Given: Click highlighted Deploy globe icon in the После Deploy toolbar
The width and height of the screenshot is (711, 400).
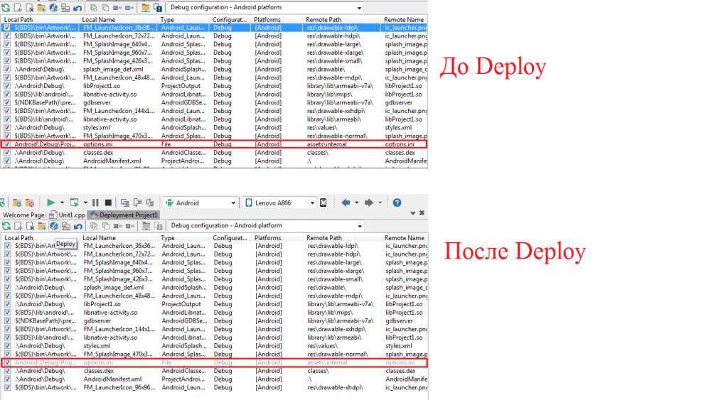Looking at the screenshot, I should pyautogui.click(x=54, y=226).
